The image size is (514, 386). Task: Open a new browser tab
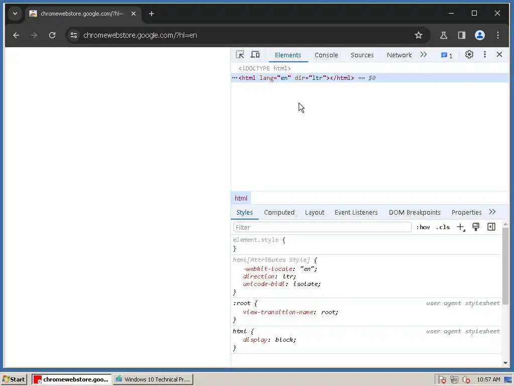tap(152, 14)
